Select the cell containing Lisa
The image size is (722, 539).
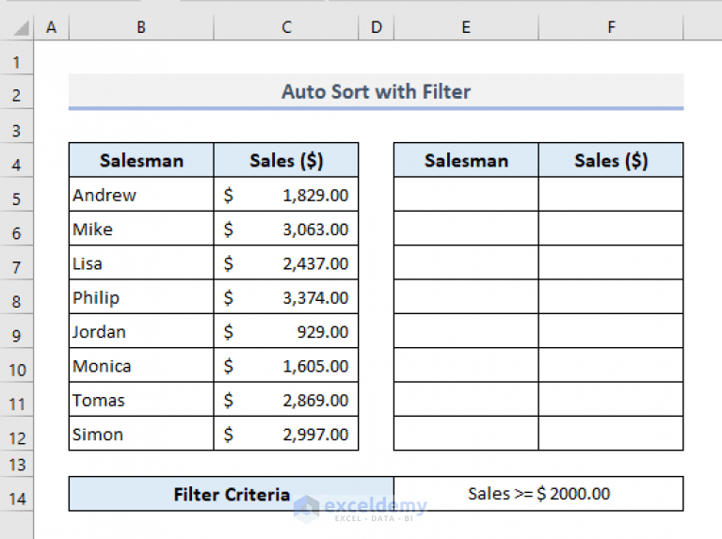click(141, 262)
